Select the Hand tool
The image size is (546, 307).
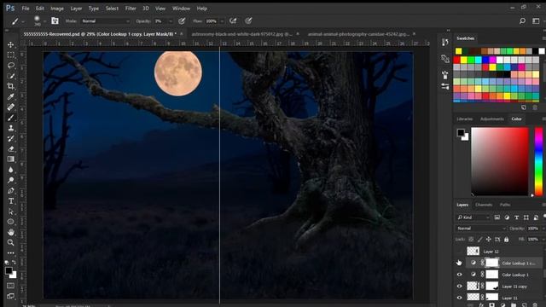coord(11,232)
